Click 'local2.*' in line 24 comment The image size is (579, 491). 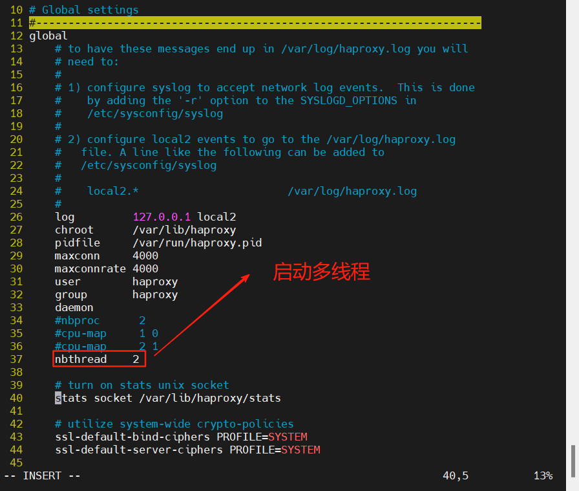[x=113, y=191]
